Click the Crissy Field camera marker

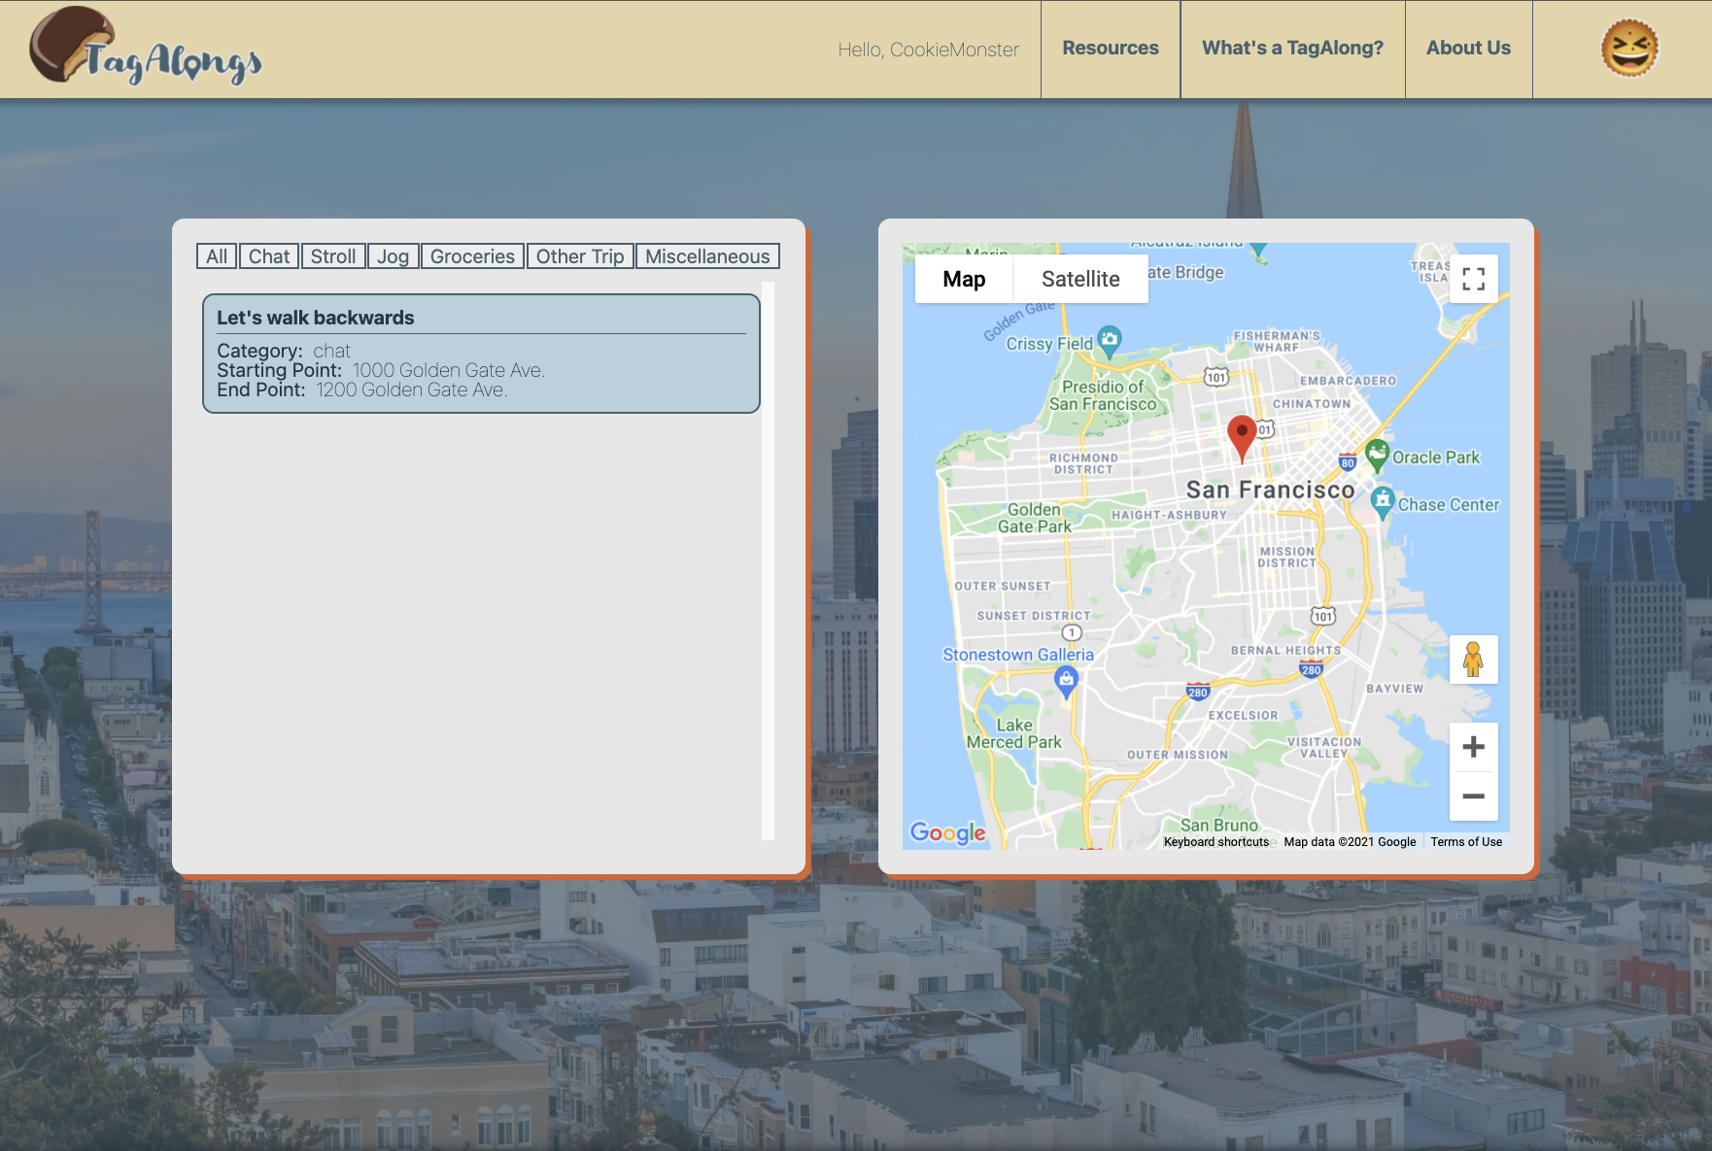[x=1110, y=340]
